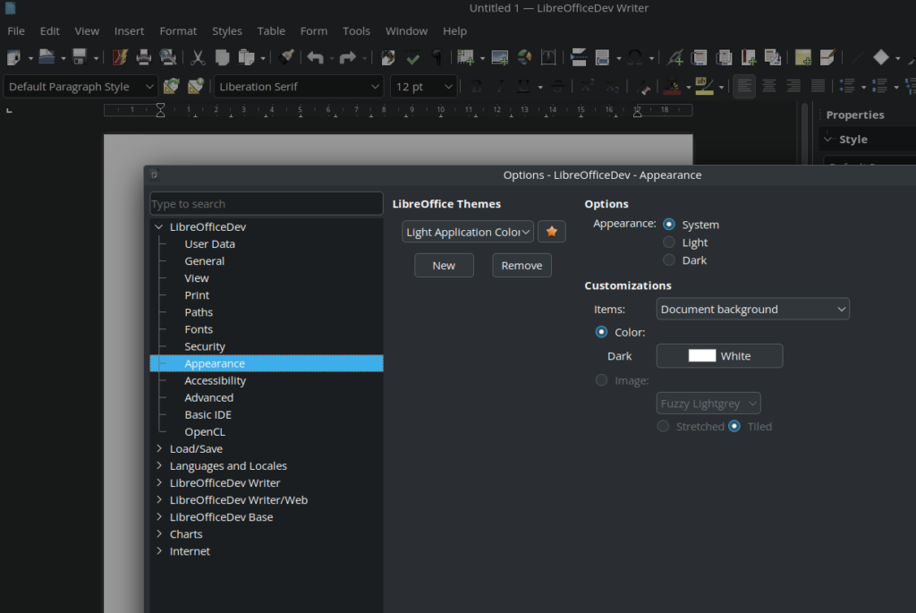
Task: Open the Tools menu
Action: [356, 30]
